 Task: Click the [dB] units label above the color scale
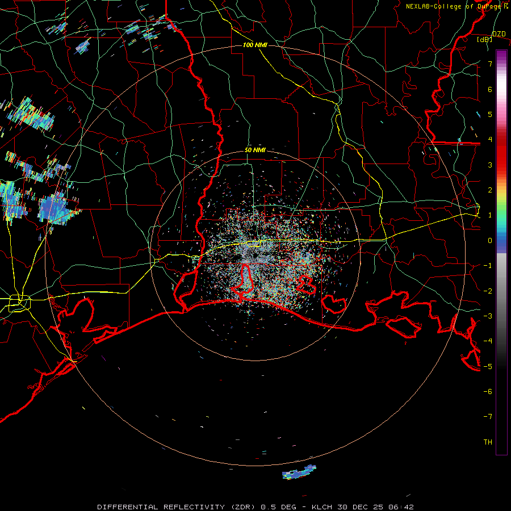coord(485,39)
